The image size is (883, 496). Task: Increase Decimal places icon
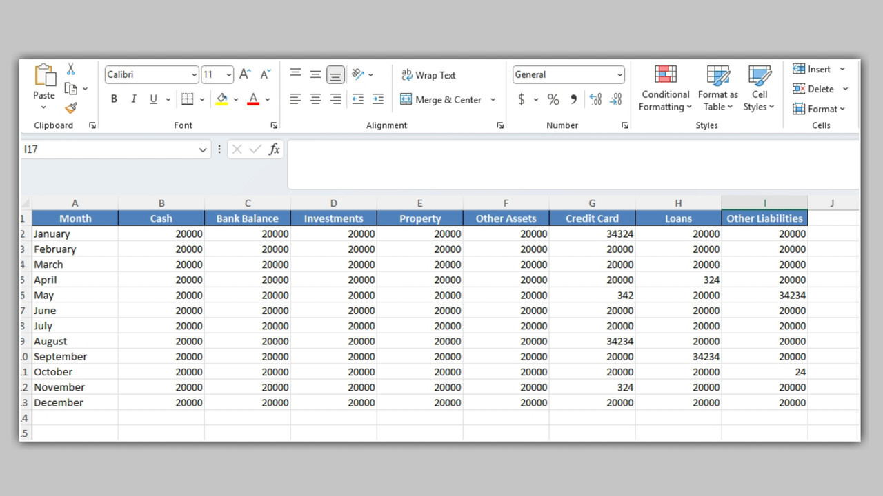point(596,100)
